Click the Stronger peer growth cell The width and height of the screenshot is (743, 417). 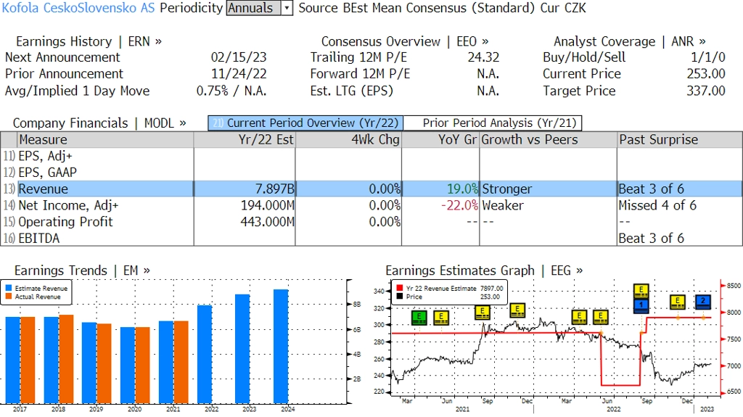coord(507,189)
